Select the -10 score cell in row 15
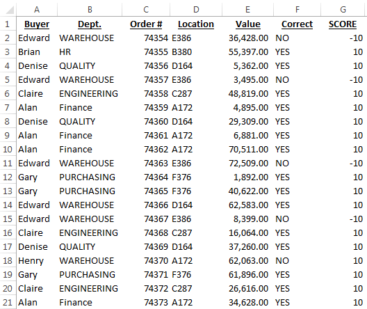The width and height of the screenshot is (367, 309). pos(343,219)
